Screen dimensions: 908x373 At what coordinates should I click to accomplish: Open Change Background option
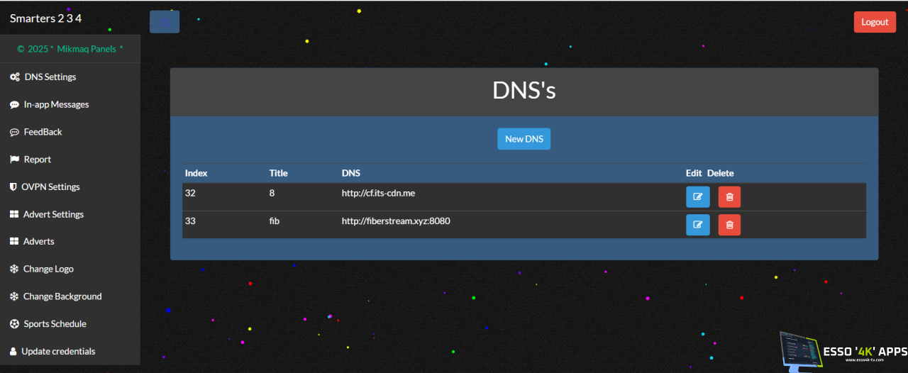coord(62,296)
